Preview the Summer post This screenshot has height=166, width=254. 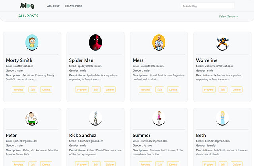[x=145, y=164]
